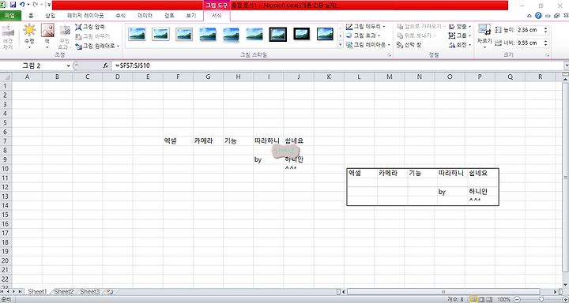
Task: Open the 그림 스타일 group dialog launcher
Action: (x=390, y=55)
